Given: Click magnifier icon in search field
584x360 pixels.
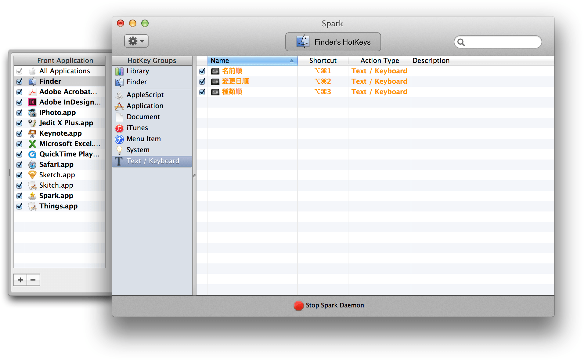Looking at the screenshot, I should 461,42.
